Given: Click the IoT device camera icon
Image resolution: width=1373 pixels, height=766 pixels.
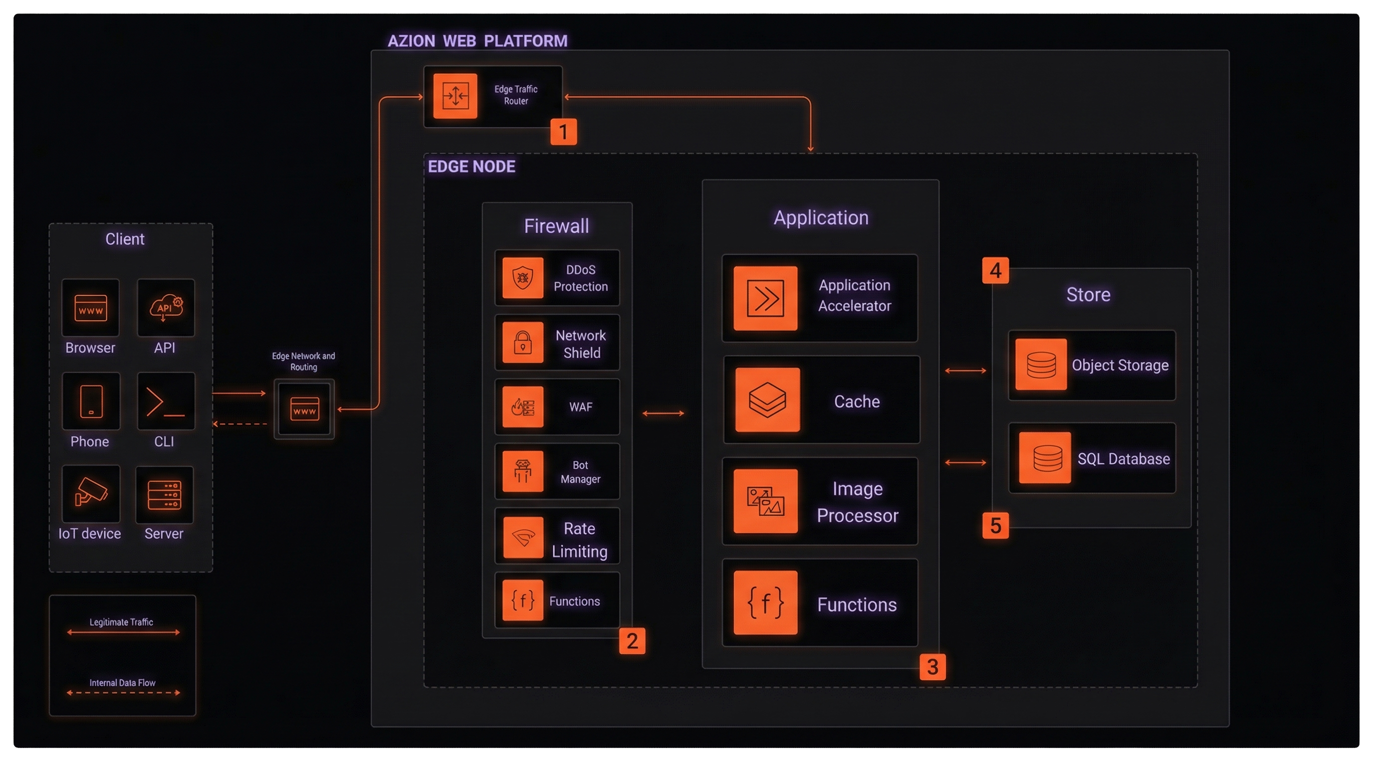Looking at the screenshot, I should (x=91, y=494).
